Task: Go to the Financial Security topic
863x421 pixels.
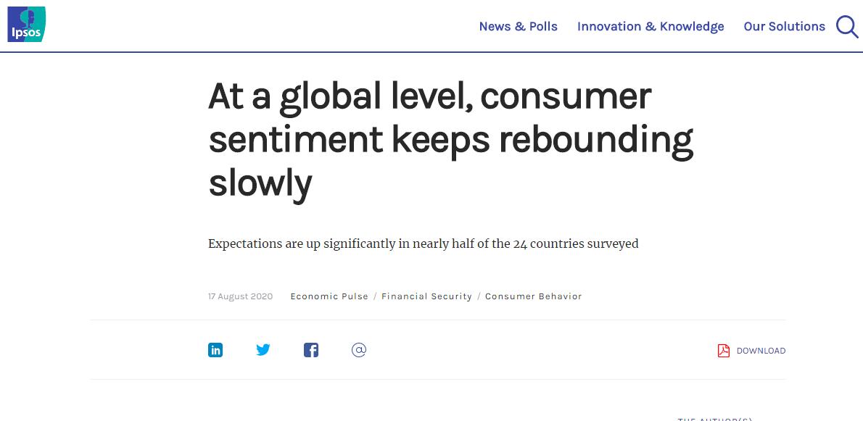Action: (x=426, y=296)
